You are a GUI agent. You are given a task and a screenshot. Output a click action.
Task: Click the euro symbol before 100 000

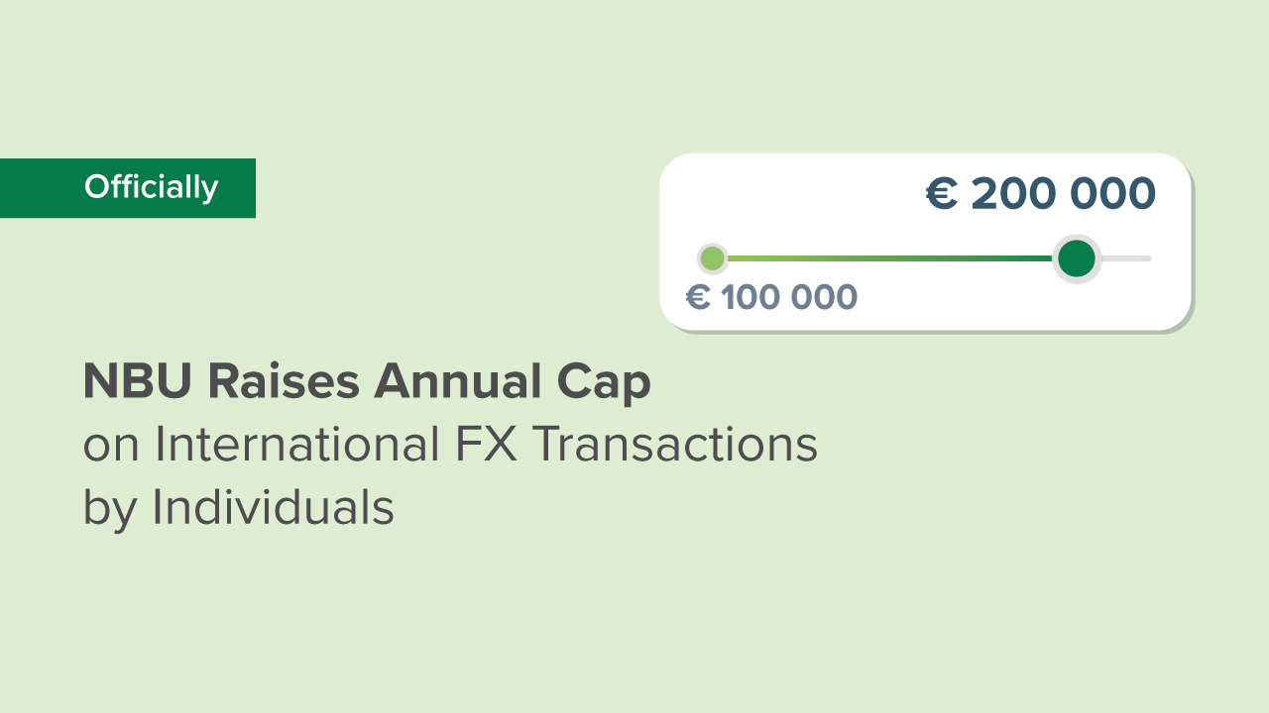point(698,297)
